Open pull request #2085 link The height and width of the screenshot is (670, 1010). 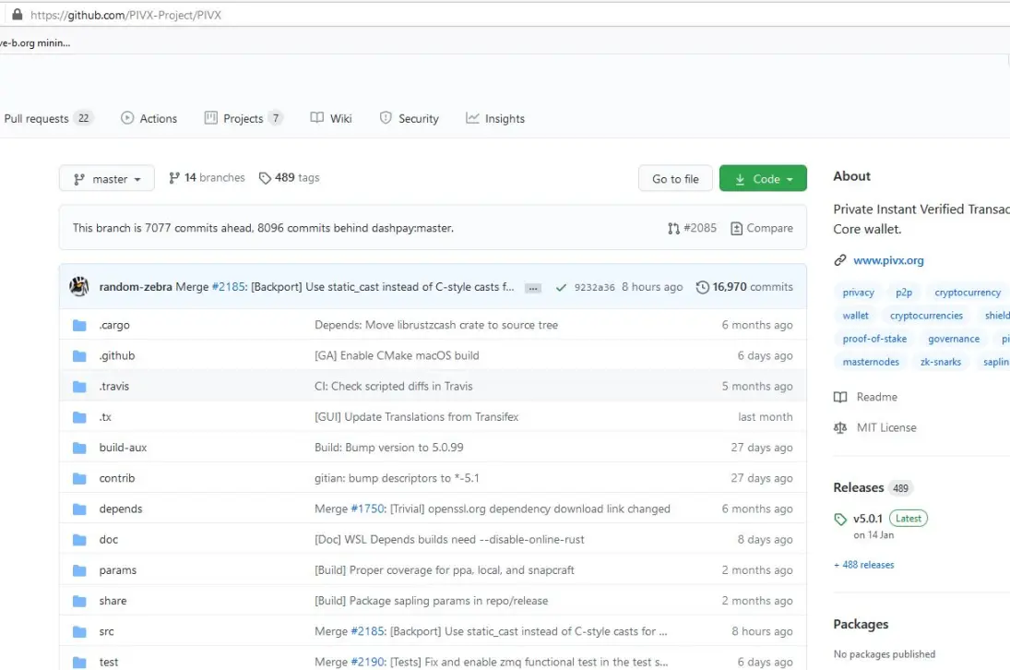(x=693, y=228)
